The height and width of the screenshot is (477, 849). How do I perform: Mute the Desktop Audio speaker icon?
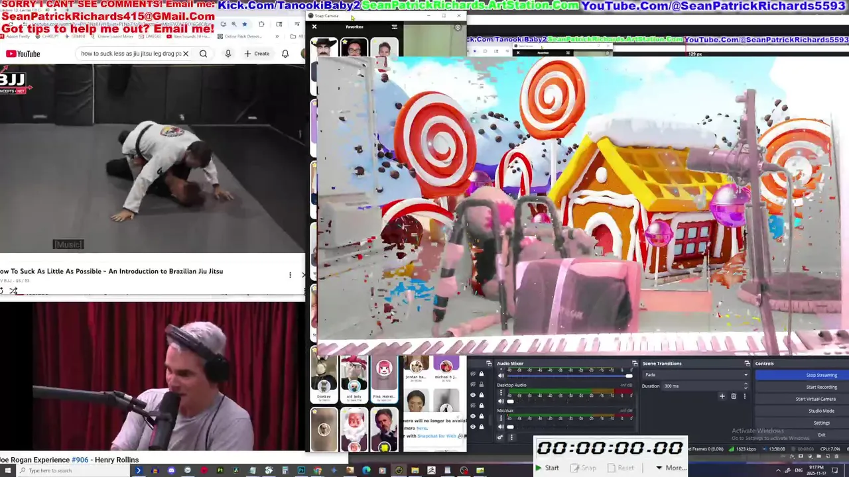pos(501,401)
